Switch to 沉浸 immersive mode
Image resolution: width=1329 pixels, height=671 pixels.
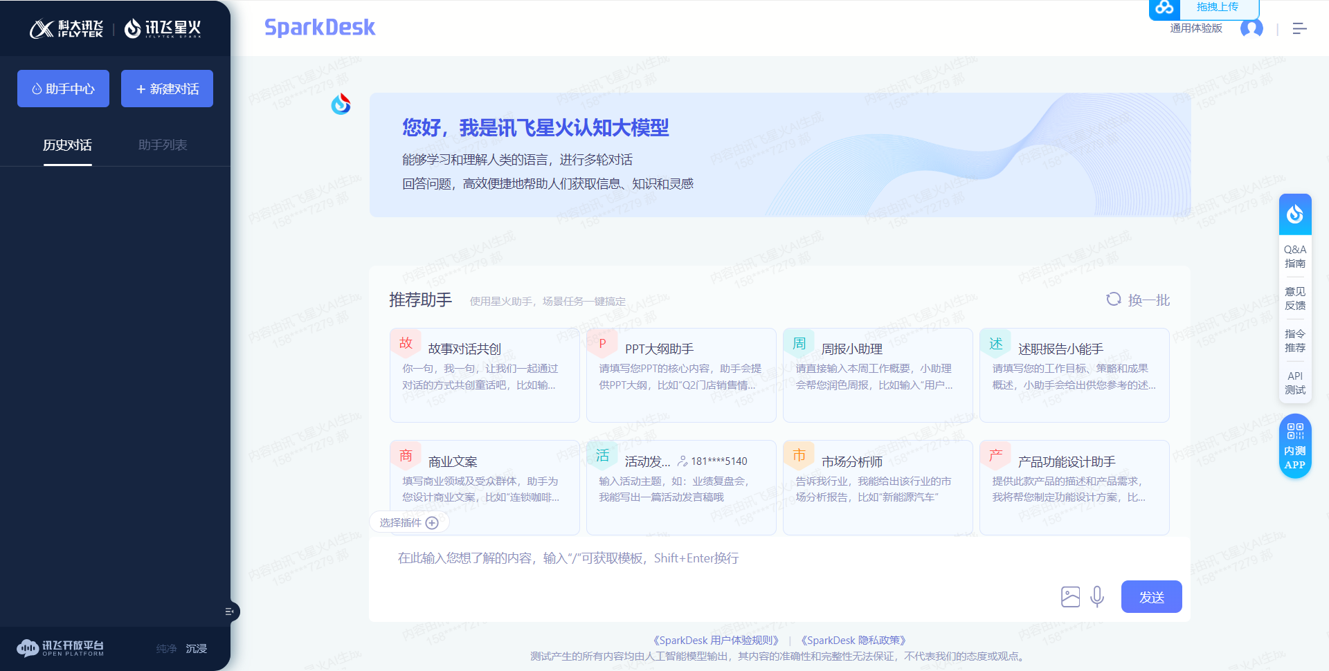coord(196,648)
